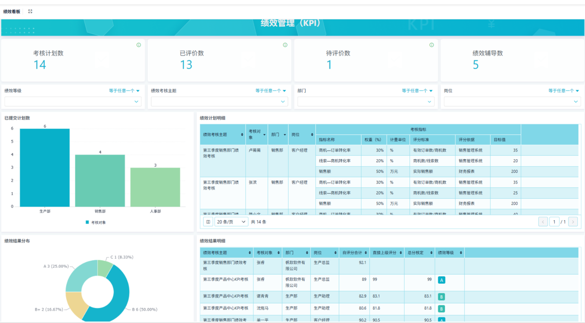Click the A grade badge in 张睿's row
Screen dimensions: 585x323
click(x=441, y=280)
